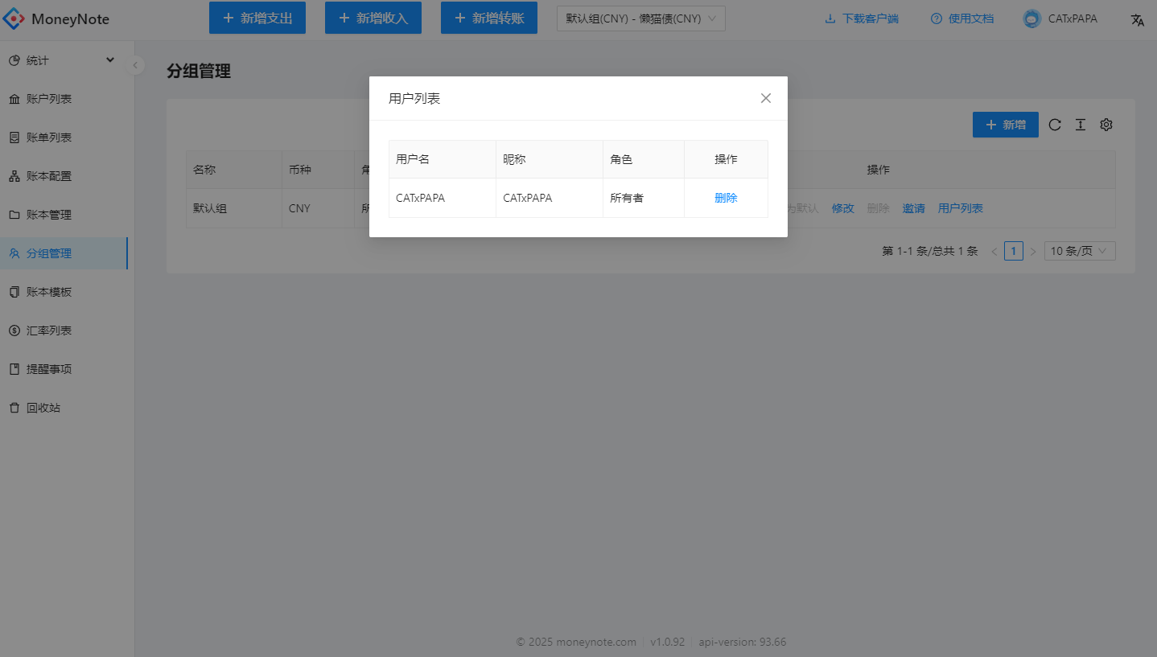1157x657 pixels.
Task: Click the MoneyNote logo icon
Action: click(14, 18)
